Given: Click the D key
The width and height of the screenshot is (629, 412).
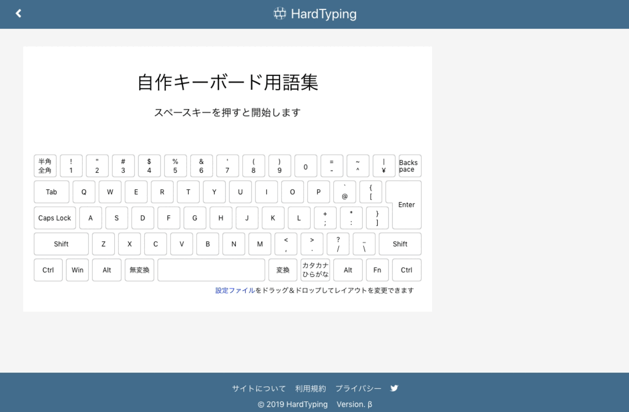Looking at the screenshot, I should 143,218.
